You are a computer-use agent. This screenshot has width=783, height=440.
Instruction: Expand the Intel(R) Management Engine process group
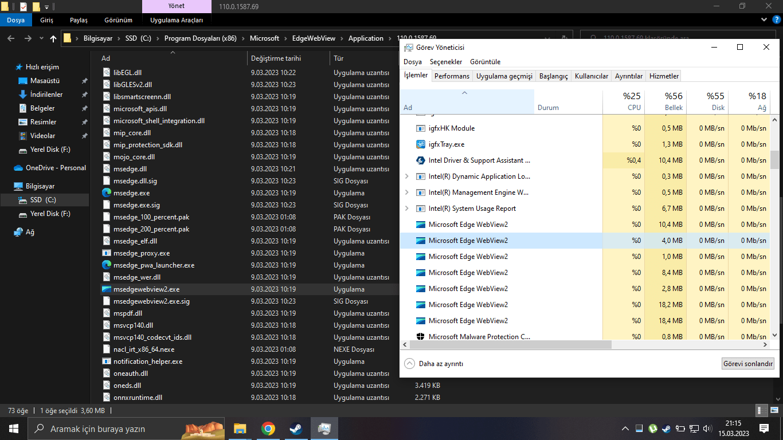(x=407, y=192)
